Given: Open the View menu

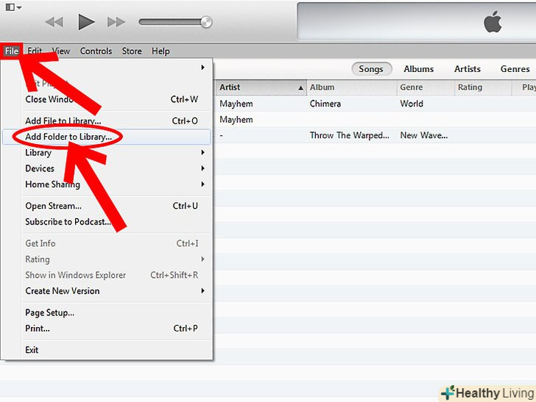Looking at the screenshot, I should click(61, 51).
